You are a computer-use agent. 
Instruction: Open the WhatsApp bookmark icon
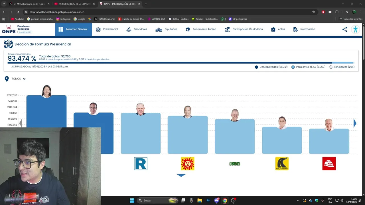pos(222,19)
